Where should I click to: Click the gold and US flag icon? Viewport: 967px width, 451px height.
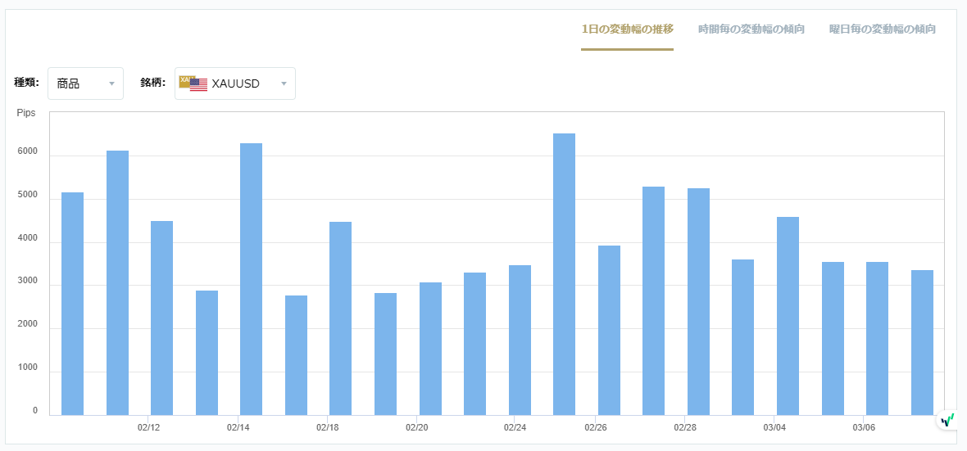[193, 83]
